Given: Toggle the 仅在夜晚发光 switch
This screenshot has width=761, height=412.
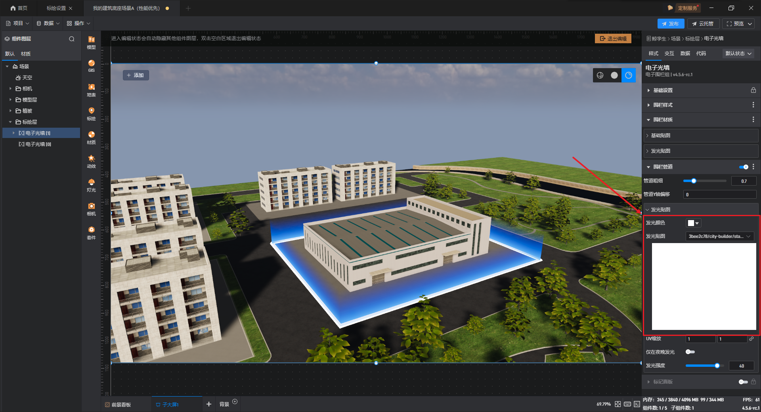Looking at the screenshot, I should (x=690, y=352).
